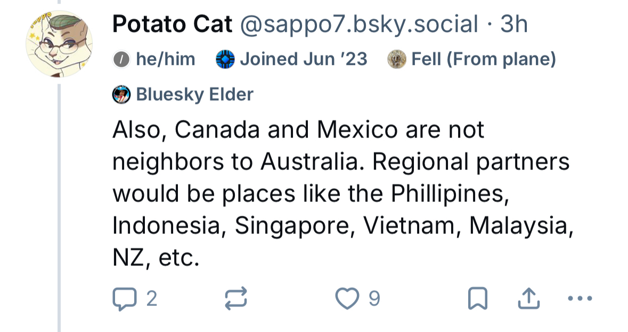The height and width of the screenshot is (332, 628).
Task: Bookmark this post
Action: (x=477, y=299)
